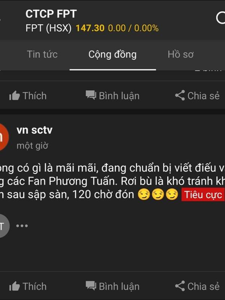
Task: Tap the FPT (HSX) ticker label
Action: point(48,28)
